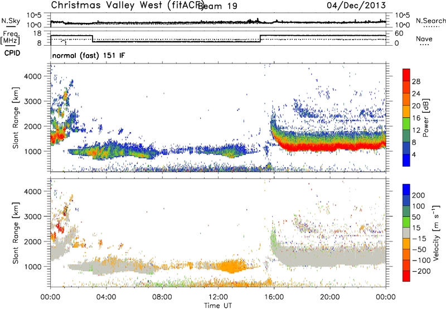Click the red top segment of Power colorbar
This screenshot has height=309, width=446.
point(406,75)
